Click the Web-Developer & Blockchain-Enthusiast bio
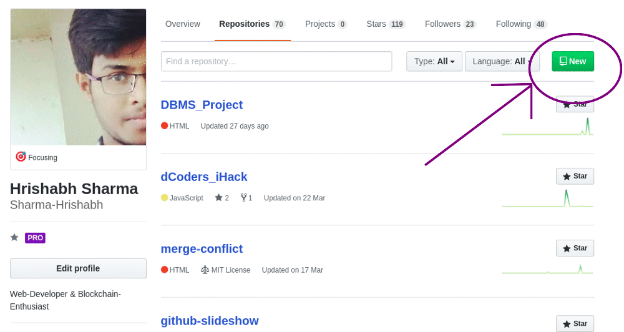The height and width of the screenshot is (332, 624). coord(66,300)
